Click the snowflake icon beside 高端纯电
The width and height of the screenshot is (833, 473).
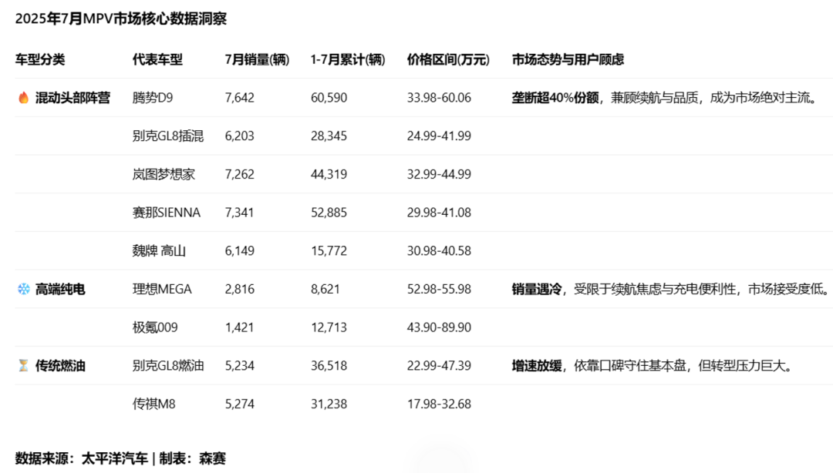click(x=24, y=290)
